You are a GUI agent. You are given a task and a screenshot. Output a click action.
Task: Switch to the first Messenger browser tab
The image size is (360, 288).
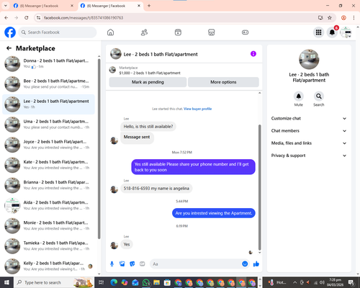click(43, 6)
